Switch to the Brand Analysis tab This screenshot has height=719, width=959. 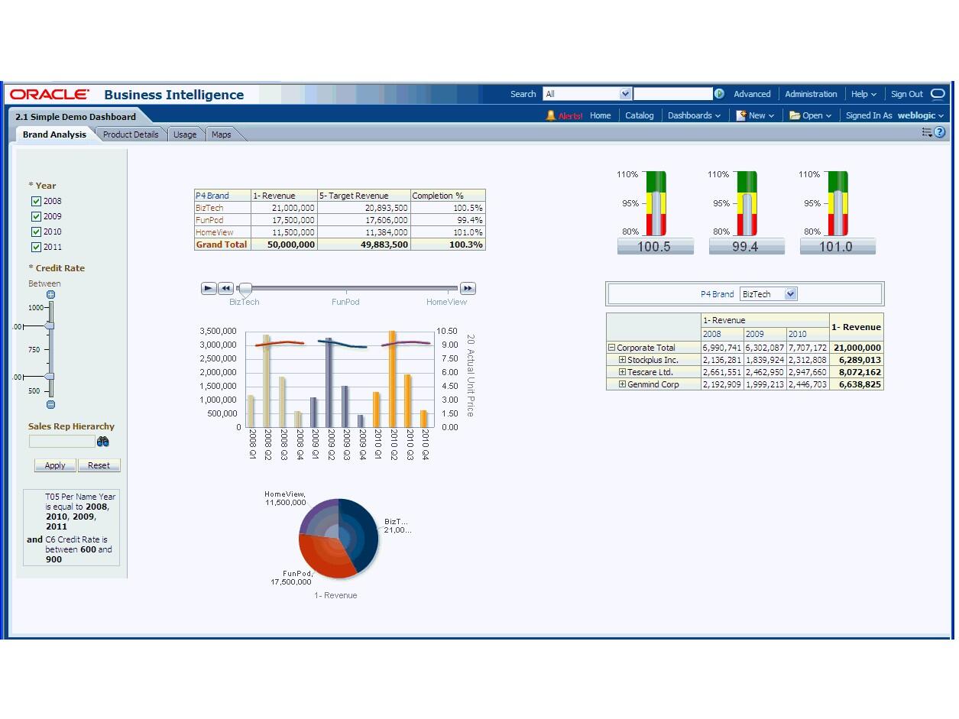tap(54, 134)
